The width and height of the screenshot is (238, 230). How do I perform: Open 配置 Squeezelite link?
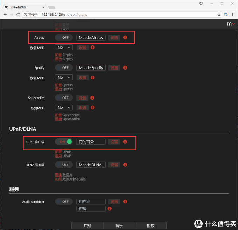(x=68, y=115)
